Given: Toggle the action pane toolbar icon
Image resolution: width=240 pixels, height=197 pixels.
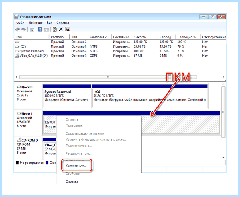Looking at the screenshot, I should point(46,29).
